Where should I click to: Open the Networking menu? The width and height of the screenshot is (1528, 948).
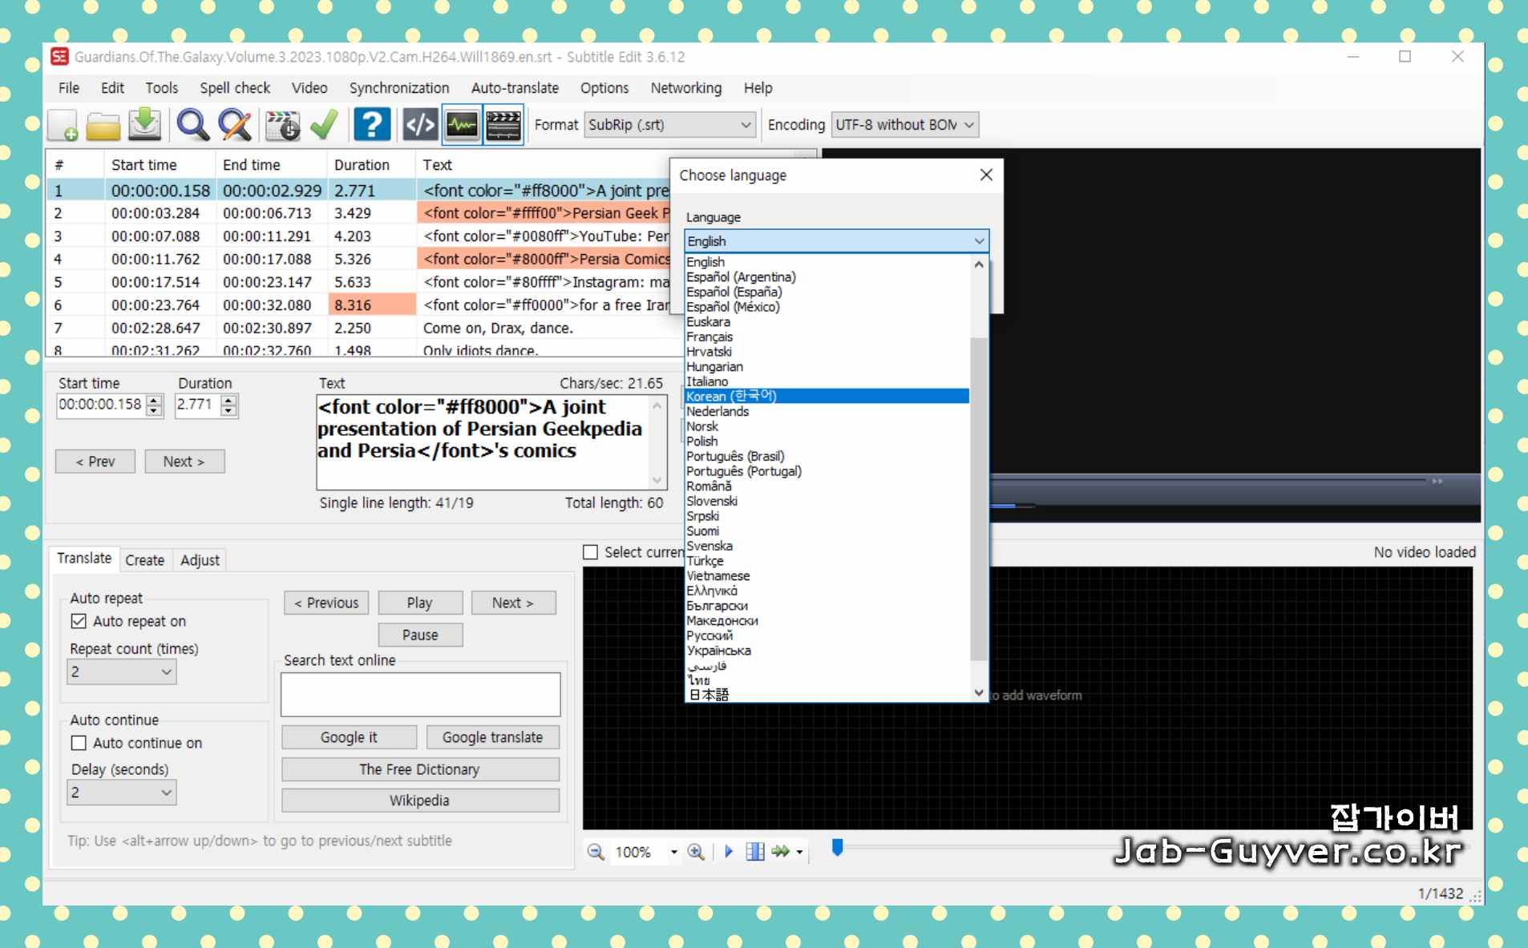pos(686,88)
